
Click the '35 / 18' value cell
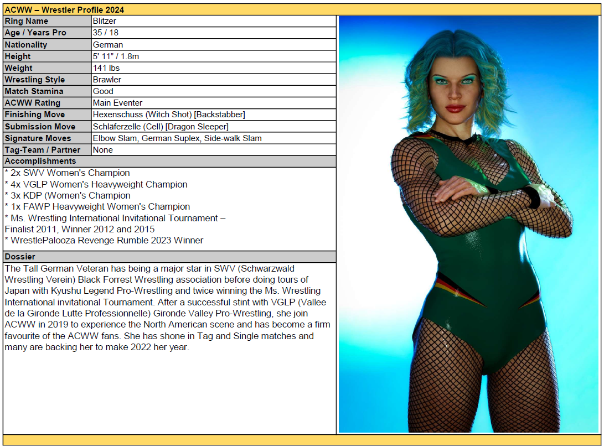214,33
